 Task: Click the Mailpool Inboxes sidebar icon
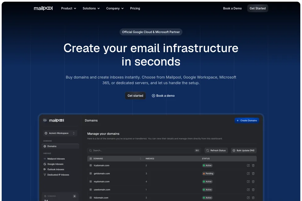pos(45,159)
